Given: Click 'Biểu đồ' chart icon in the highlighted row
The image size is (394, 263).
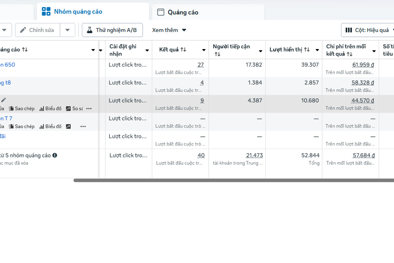Looking at the screenshot, I should pos(50,108).
